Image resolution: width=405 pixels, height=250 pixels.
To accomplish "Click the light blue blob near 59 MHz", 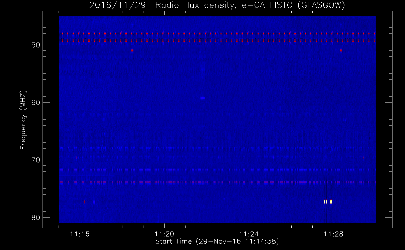I will pos(202,98).
